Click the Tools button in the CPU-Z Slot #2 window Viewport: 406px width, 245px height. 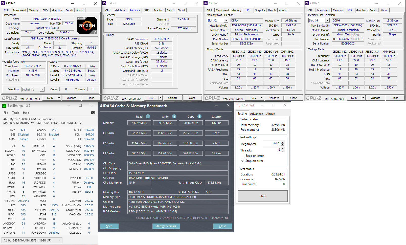[x=253, y=98]
